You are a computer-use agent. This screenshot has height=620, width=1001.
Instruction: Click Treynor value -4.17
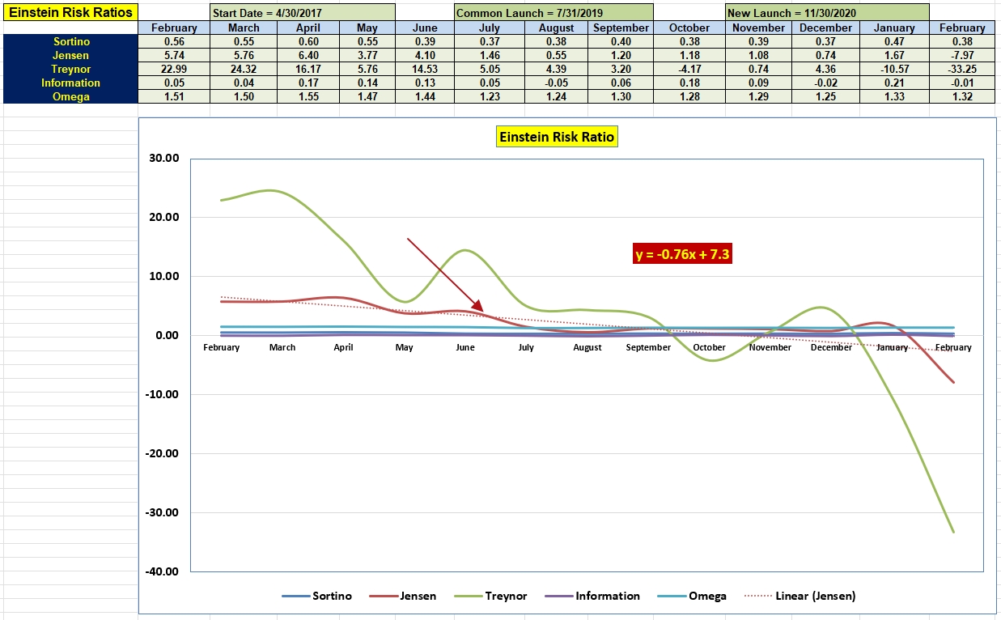click(689, 69)
